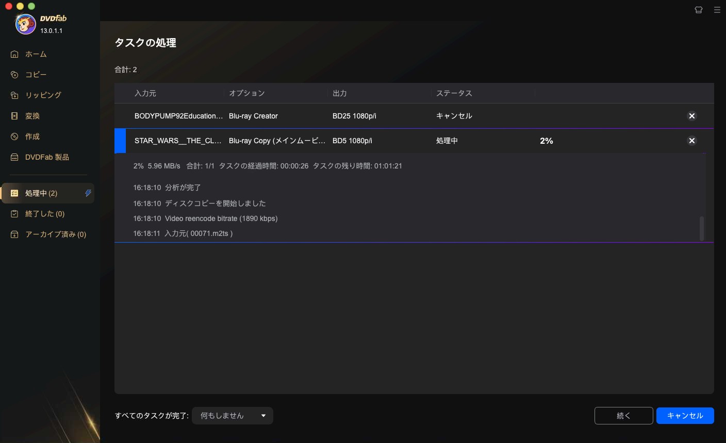Screen dimensions: 726x443
Task: Click the BD25 1080p/i output cell
Action: pyautogui.click(x=354, y=116)
